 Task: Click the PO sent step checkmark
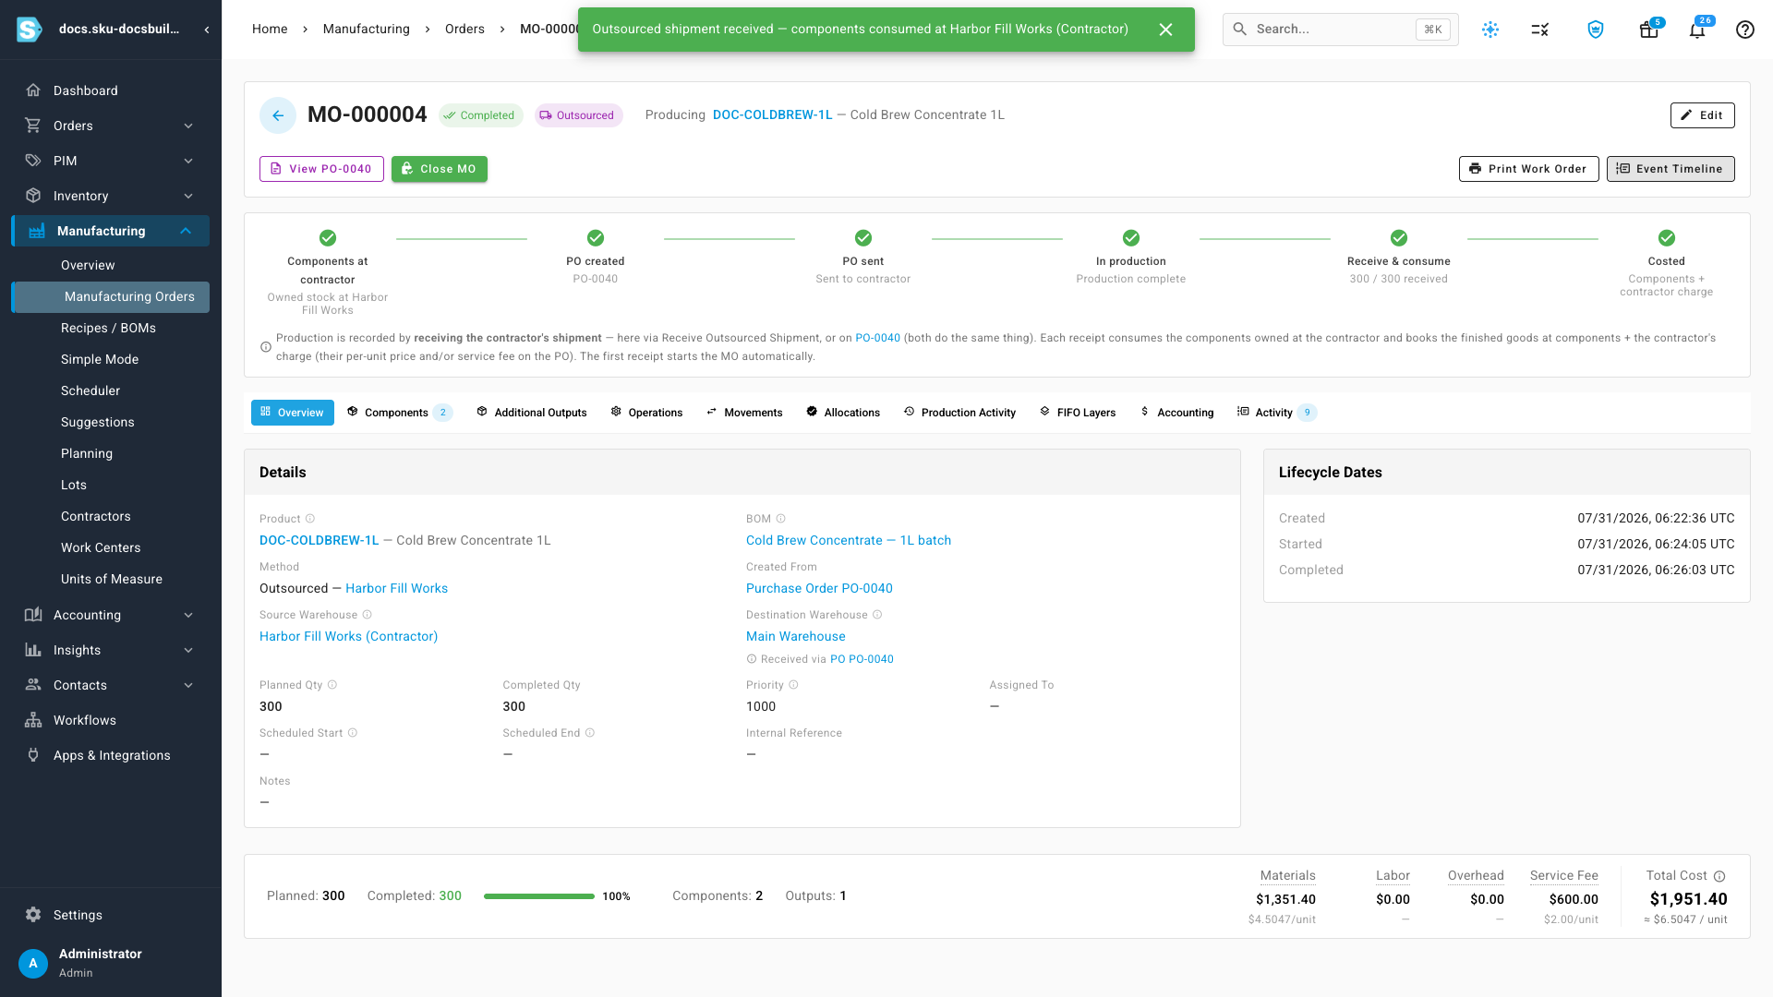(863, 238)
